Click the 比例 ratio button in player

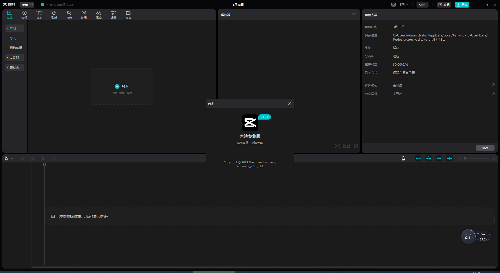tap(346, 146)
